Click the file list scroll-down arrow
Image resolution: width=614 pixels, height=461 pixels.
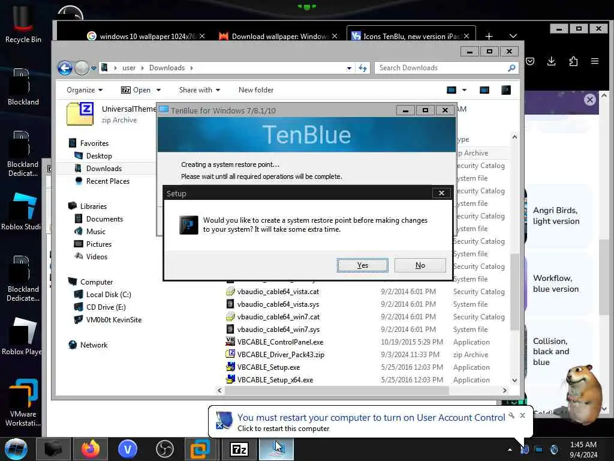pyautogui.click(x=514, y=380)
